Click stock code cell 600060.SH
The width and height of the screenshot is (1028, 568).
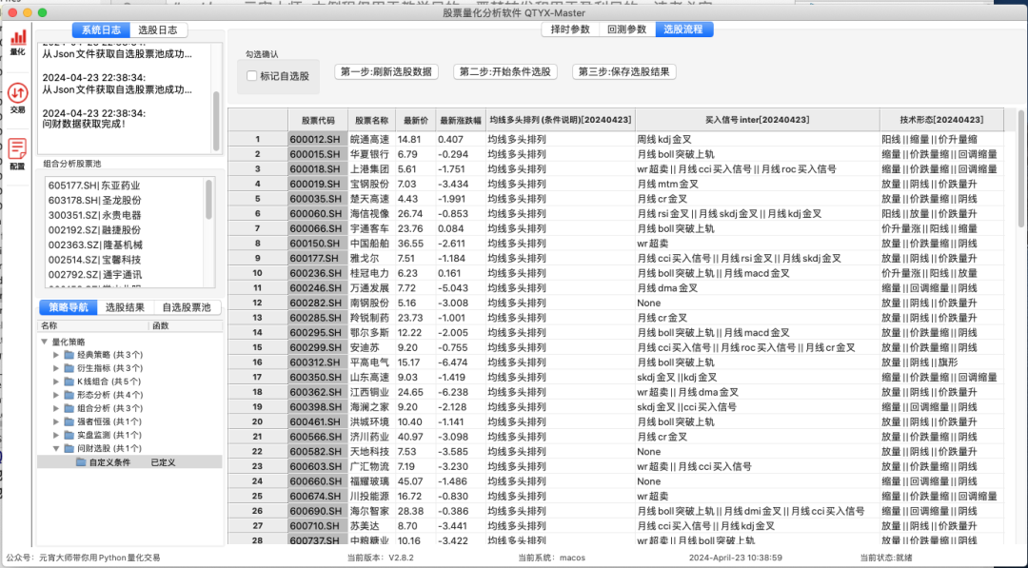click(318, 213)
